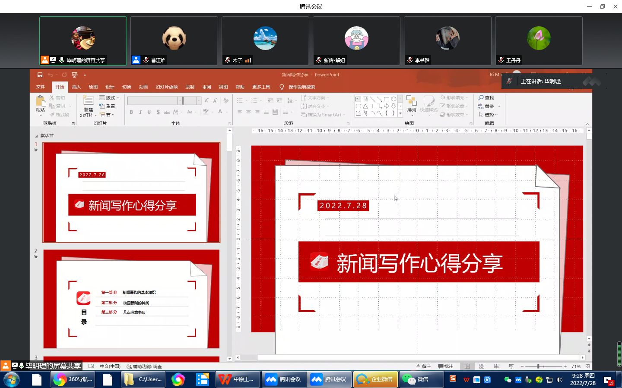Open Reading View from status bar
Image resolution: width=622 pixels, height=388 pixels.
tap(497, 366)
